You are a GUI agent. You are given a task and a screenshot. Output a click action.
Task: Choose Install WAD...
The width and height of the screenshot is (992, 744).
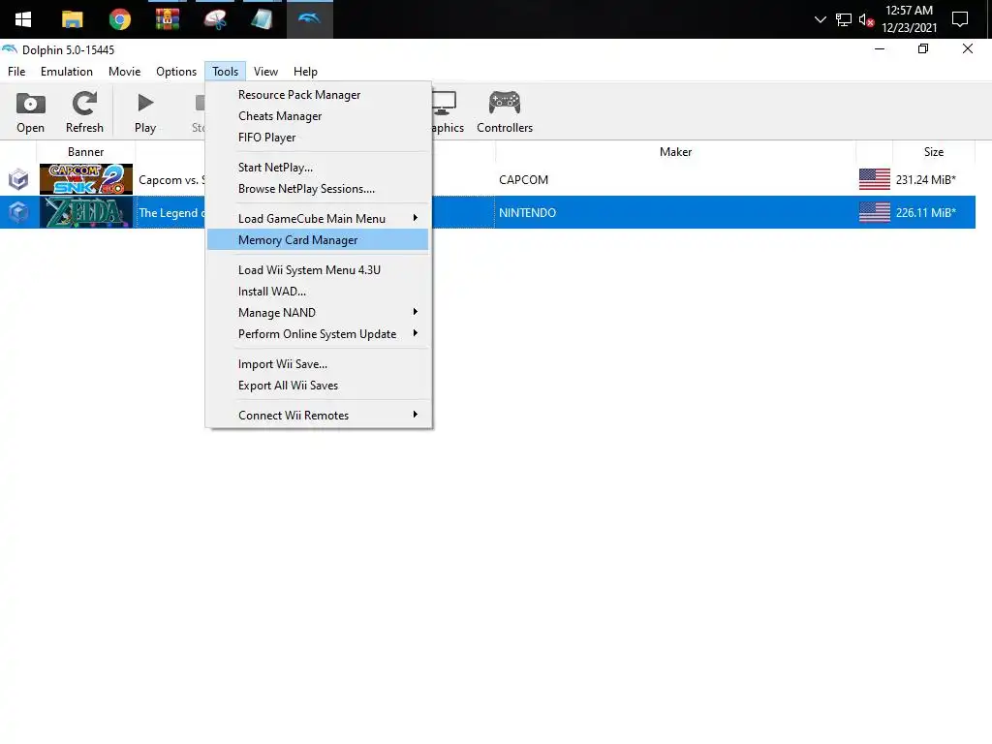(x=318, y=292)
